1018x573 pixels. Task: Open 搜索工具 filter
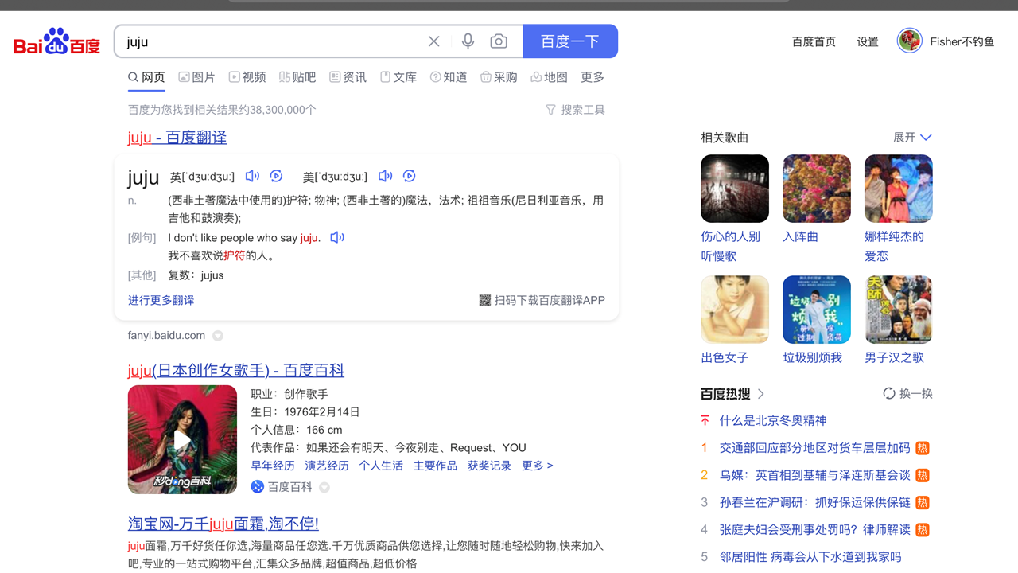pos(575,110)
